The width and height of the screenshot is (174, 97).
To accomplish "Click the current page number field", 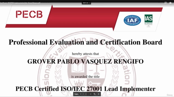I will pos(81,94).
